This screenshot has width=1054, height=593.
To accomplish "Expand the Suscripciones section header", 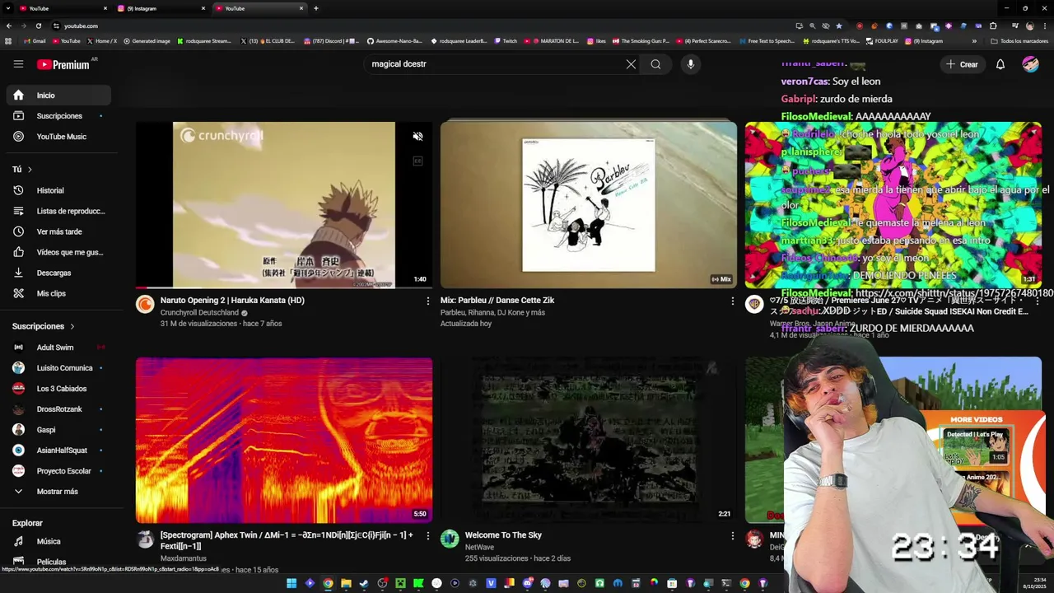I will [x=43, y=326].
